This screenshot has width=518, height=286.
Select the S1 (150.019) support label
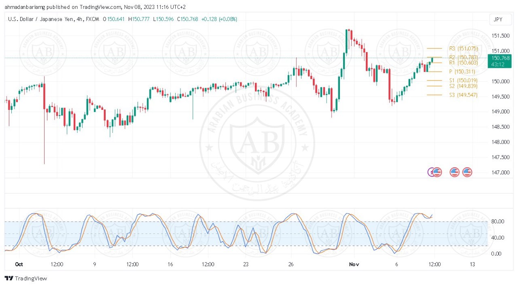463,80
